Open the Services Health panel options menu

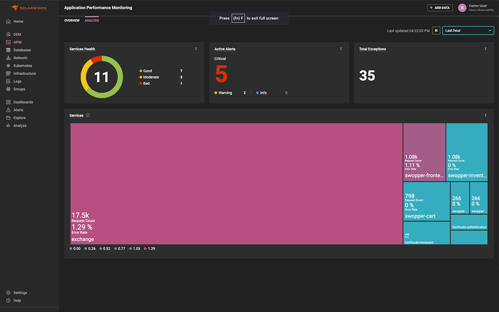[196, 49]
